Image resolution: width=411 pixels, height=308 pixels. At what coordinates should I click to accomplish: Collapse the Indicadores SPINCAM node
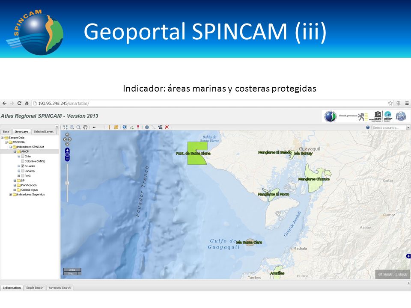10,147
